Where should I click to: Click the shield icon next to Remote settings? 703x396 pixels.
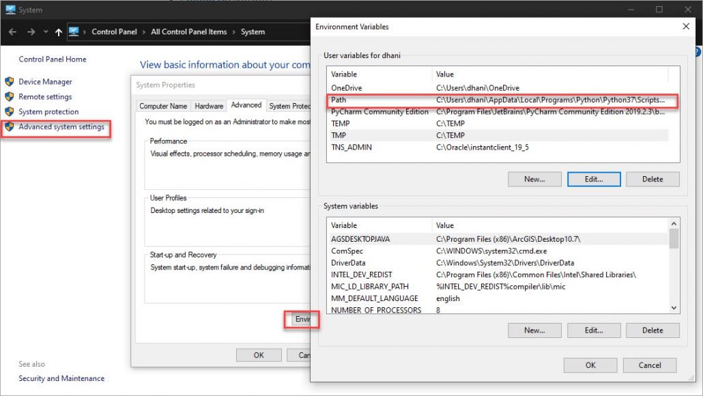(10, 97)
